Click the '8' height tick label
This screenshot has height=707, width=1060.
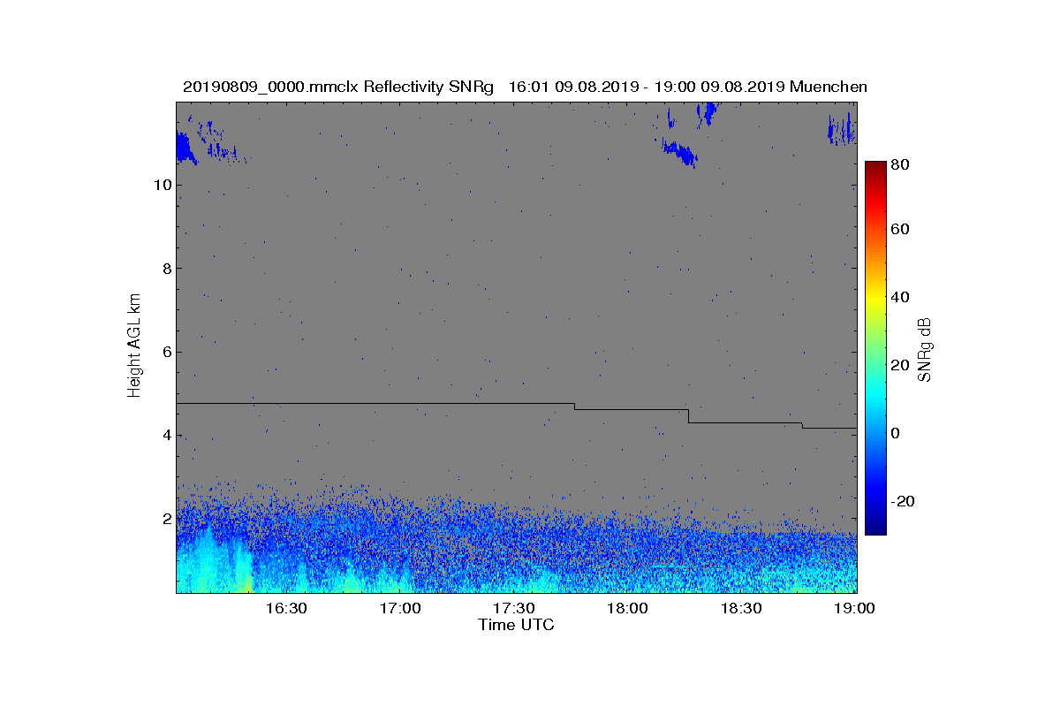[166, 269]
